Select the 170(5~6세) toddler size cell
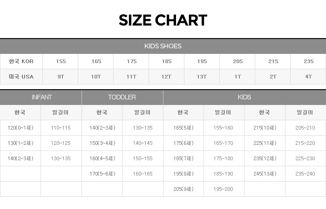Screen dimensions: 326x209 point(102,174)
